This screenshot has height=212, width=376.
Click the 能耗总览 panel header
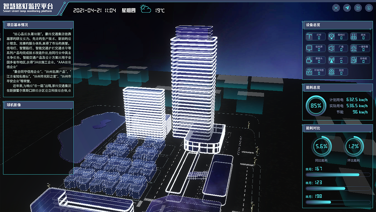tap(338, 87)
